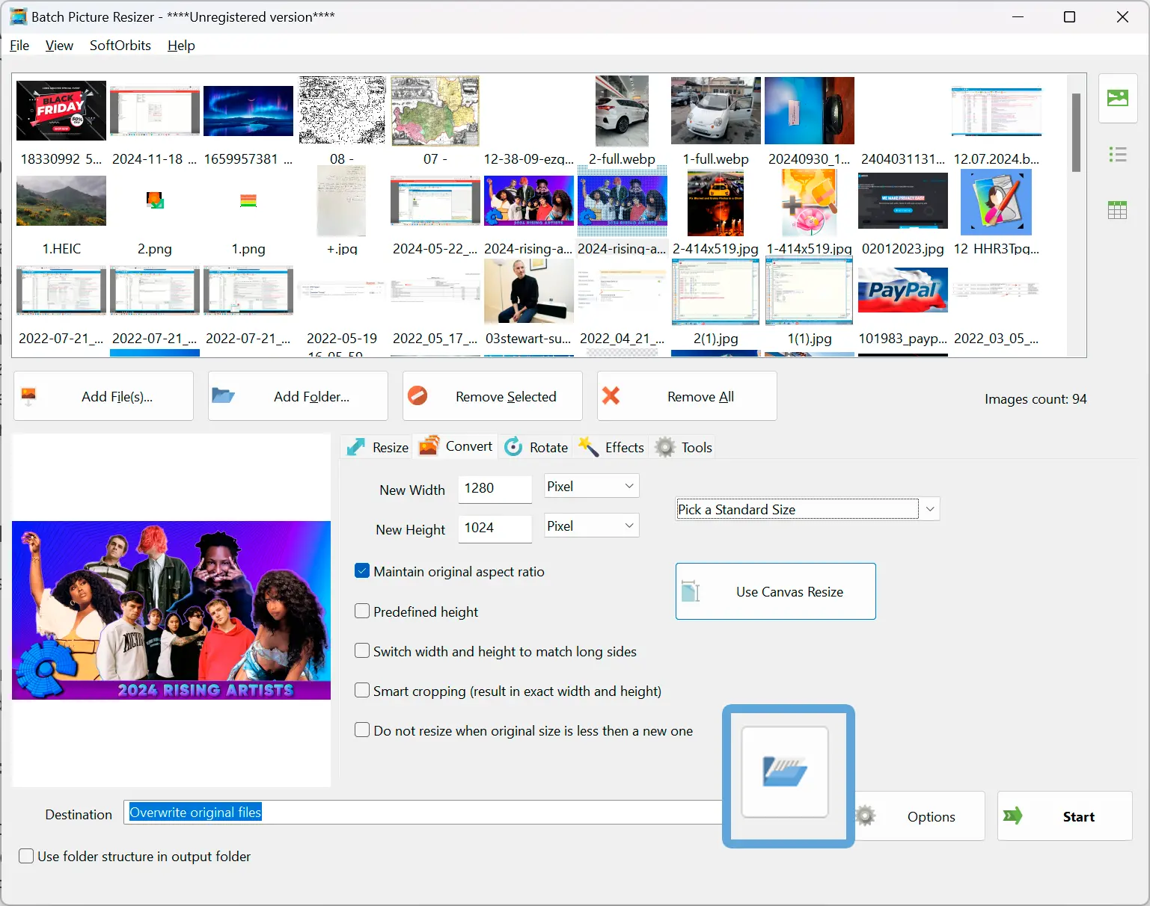
Task: Select the 1659957381 aurora thumbnail
Action: (x=248, y=111)
